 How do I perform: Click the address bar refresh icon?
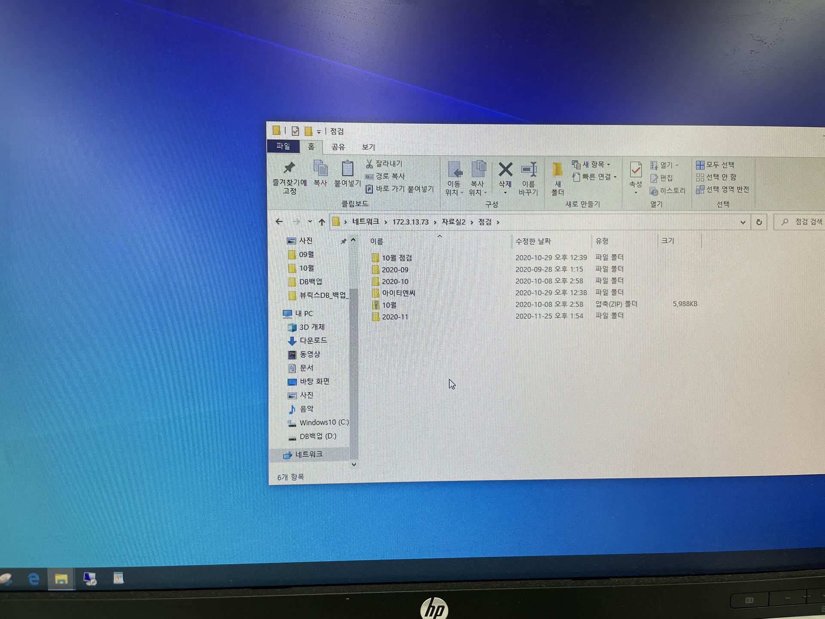pyautogui.click(x=759, y=222)
